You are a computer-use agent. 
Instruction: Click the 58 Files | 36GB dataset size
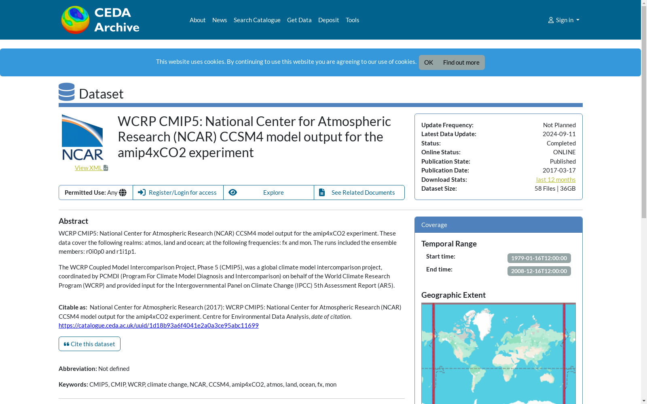[x=555, y=188]
